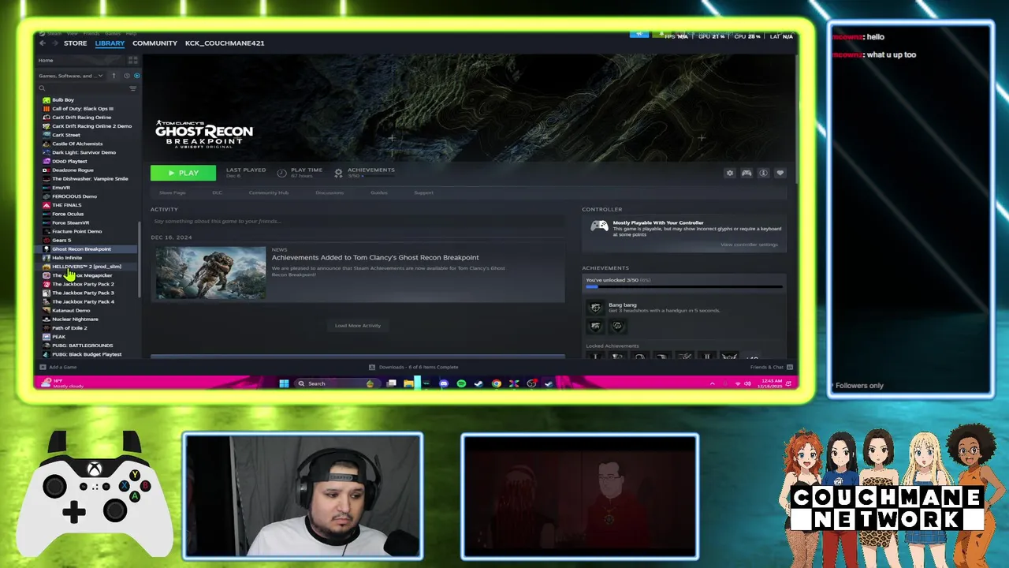This screenshot has height=568, width=1009.
Task: Select Bulb Boy in the game list
Action: 63,100
